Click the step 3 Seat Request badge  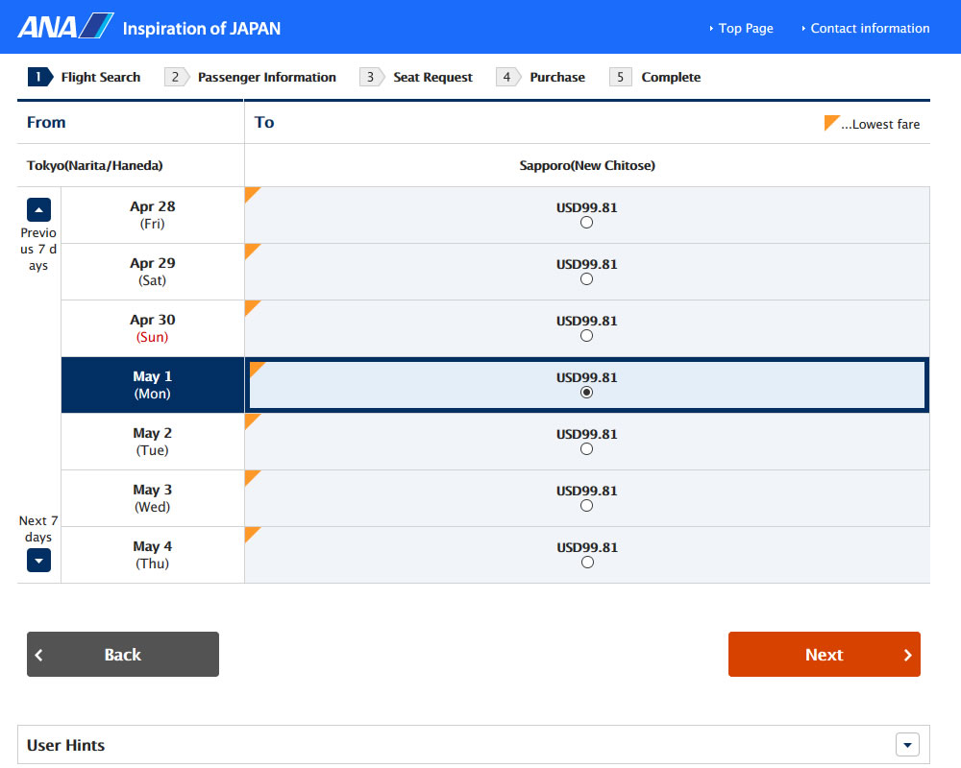pyautogui.click(x=371, y=78)
